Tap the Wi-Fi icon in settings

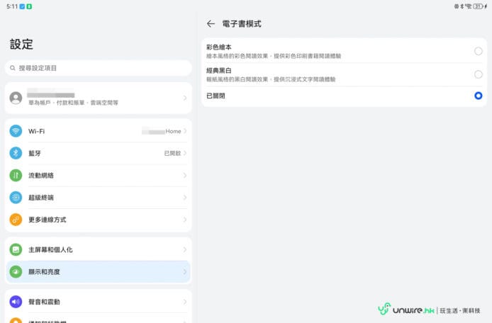pyautogui.click(x=16, y=131)
